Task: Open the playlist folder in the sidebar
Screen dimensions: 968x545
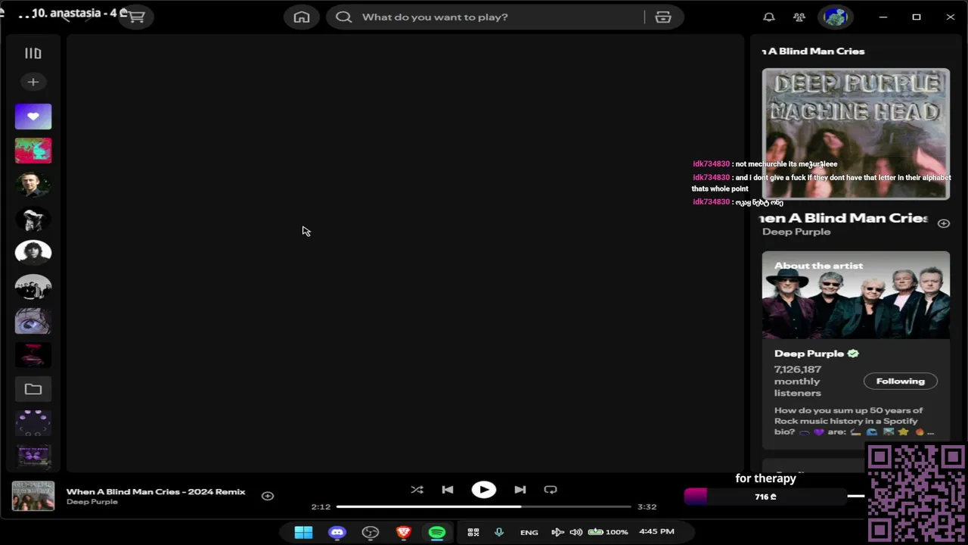Action: (x=33, y=389)
